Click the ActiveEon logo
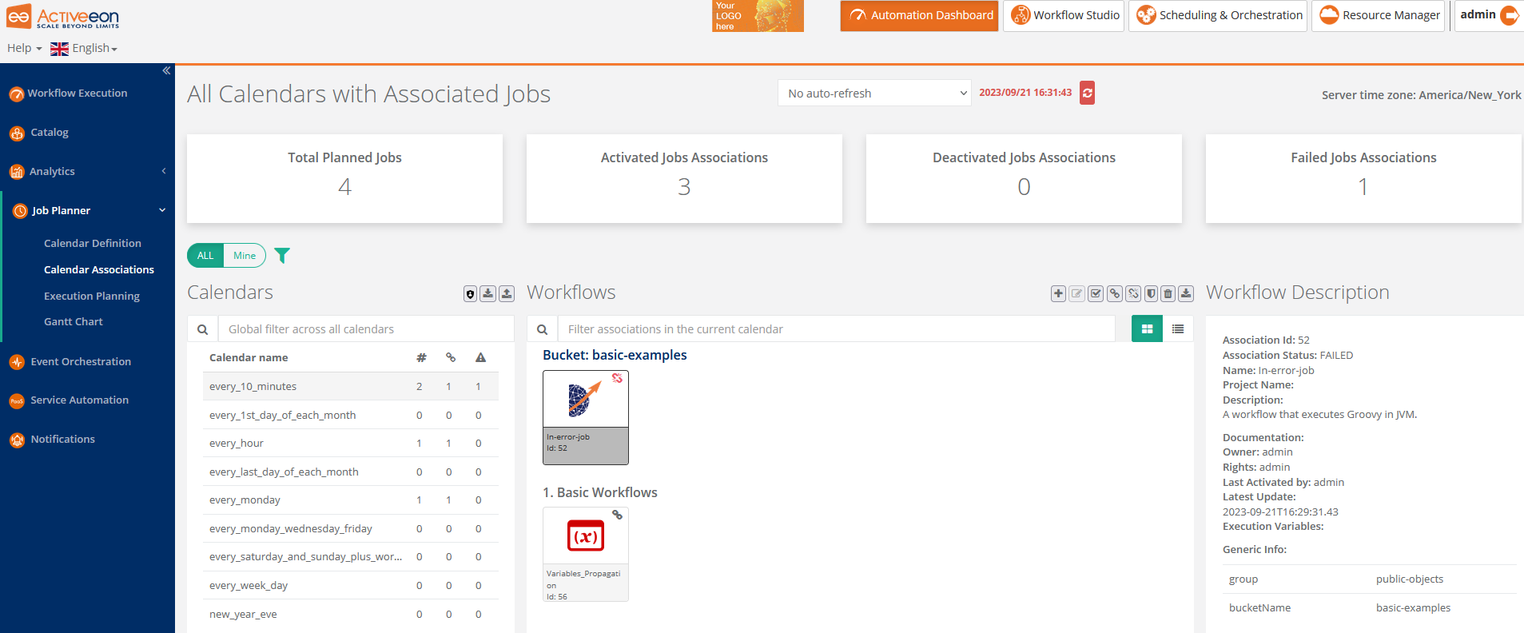The image size is (1524, 633). (x=62, y=16)
